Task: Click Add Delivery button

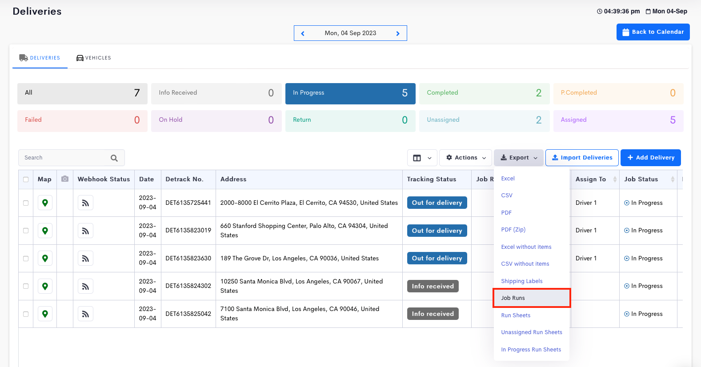Action: (651, 158)
